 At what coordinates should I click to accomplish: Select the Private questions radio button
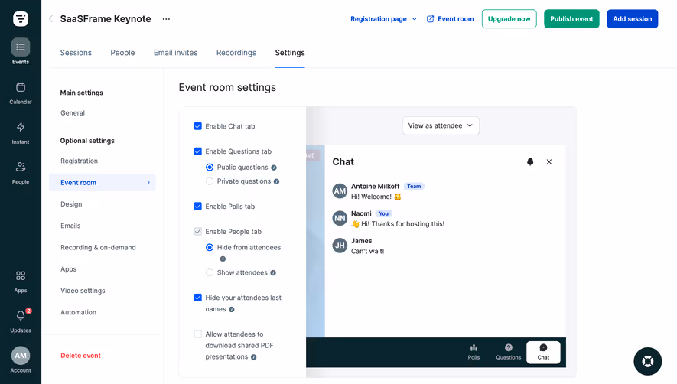point(210,181)
